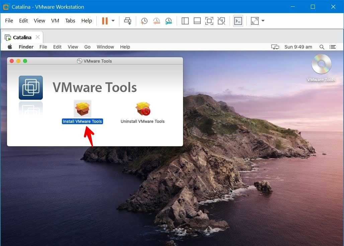The height and width of the screenshot is (246, 344).
Task: Open the power options dropdown arrow
Action: (113, 21)
